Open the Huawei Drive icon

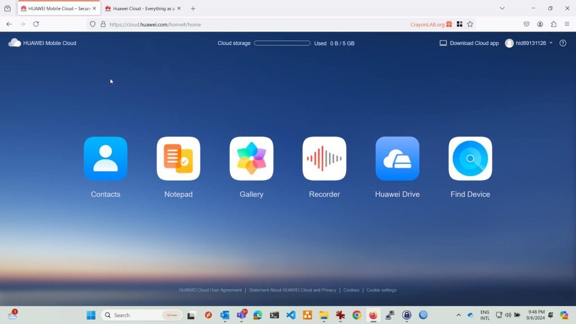[397, 159]
